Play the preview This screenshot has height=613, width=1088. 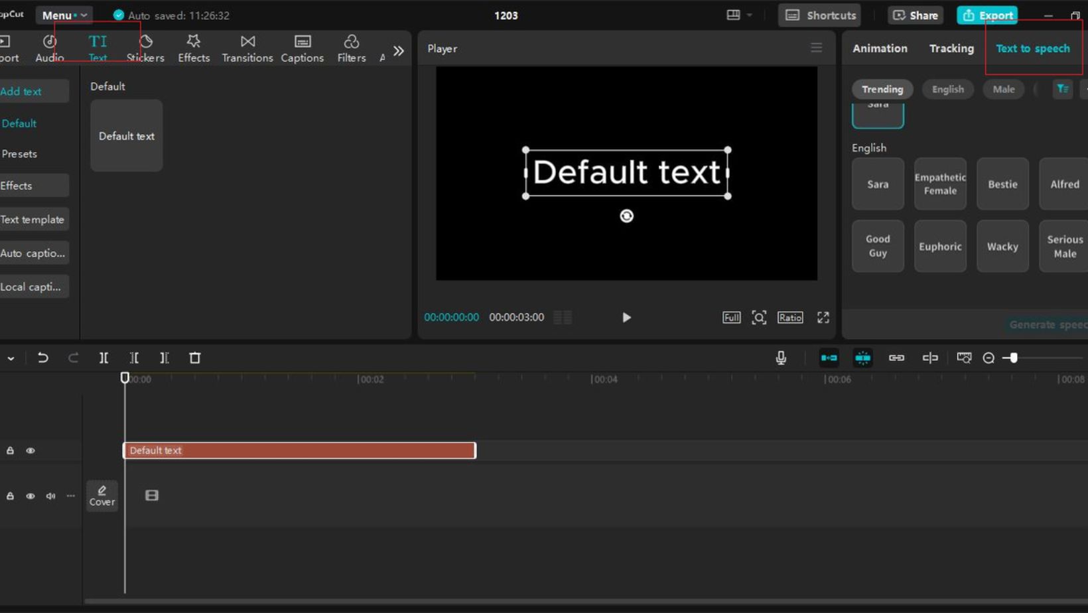[626, 318]
